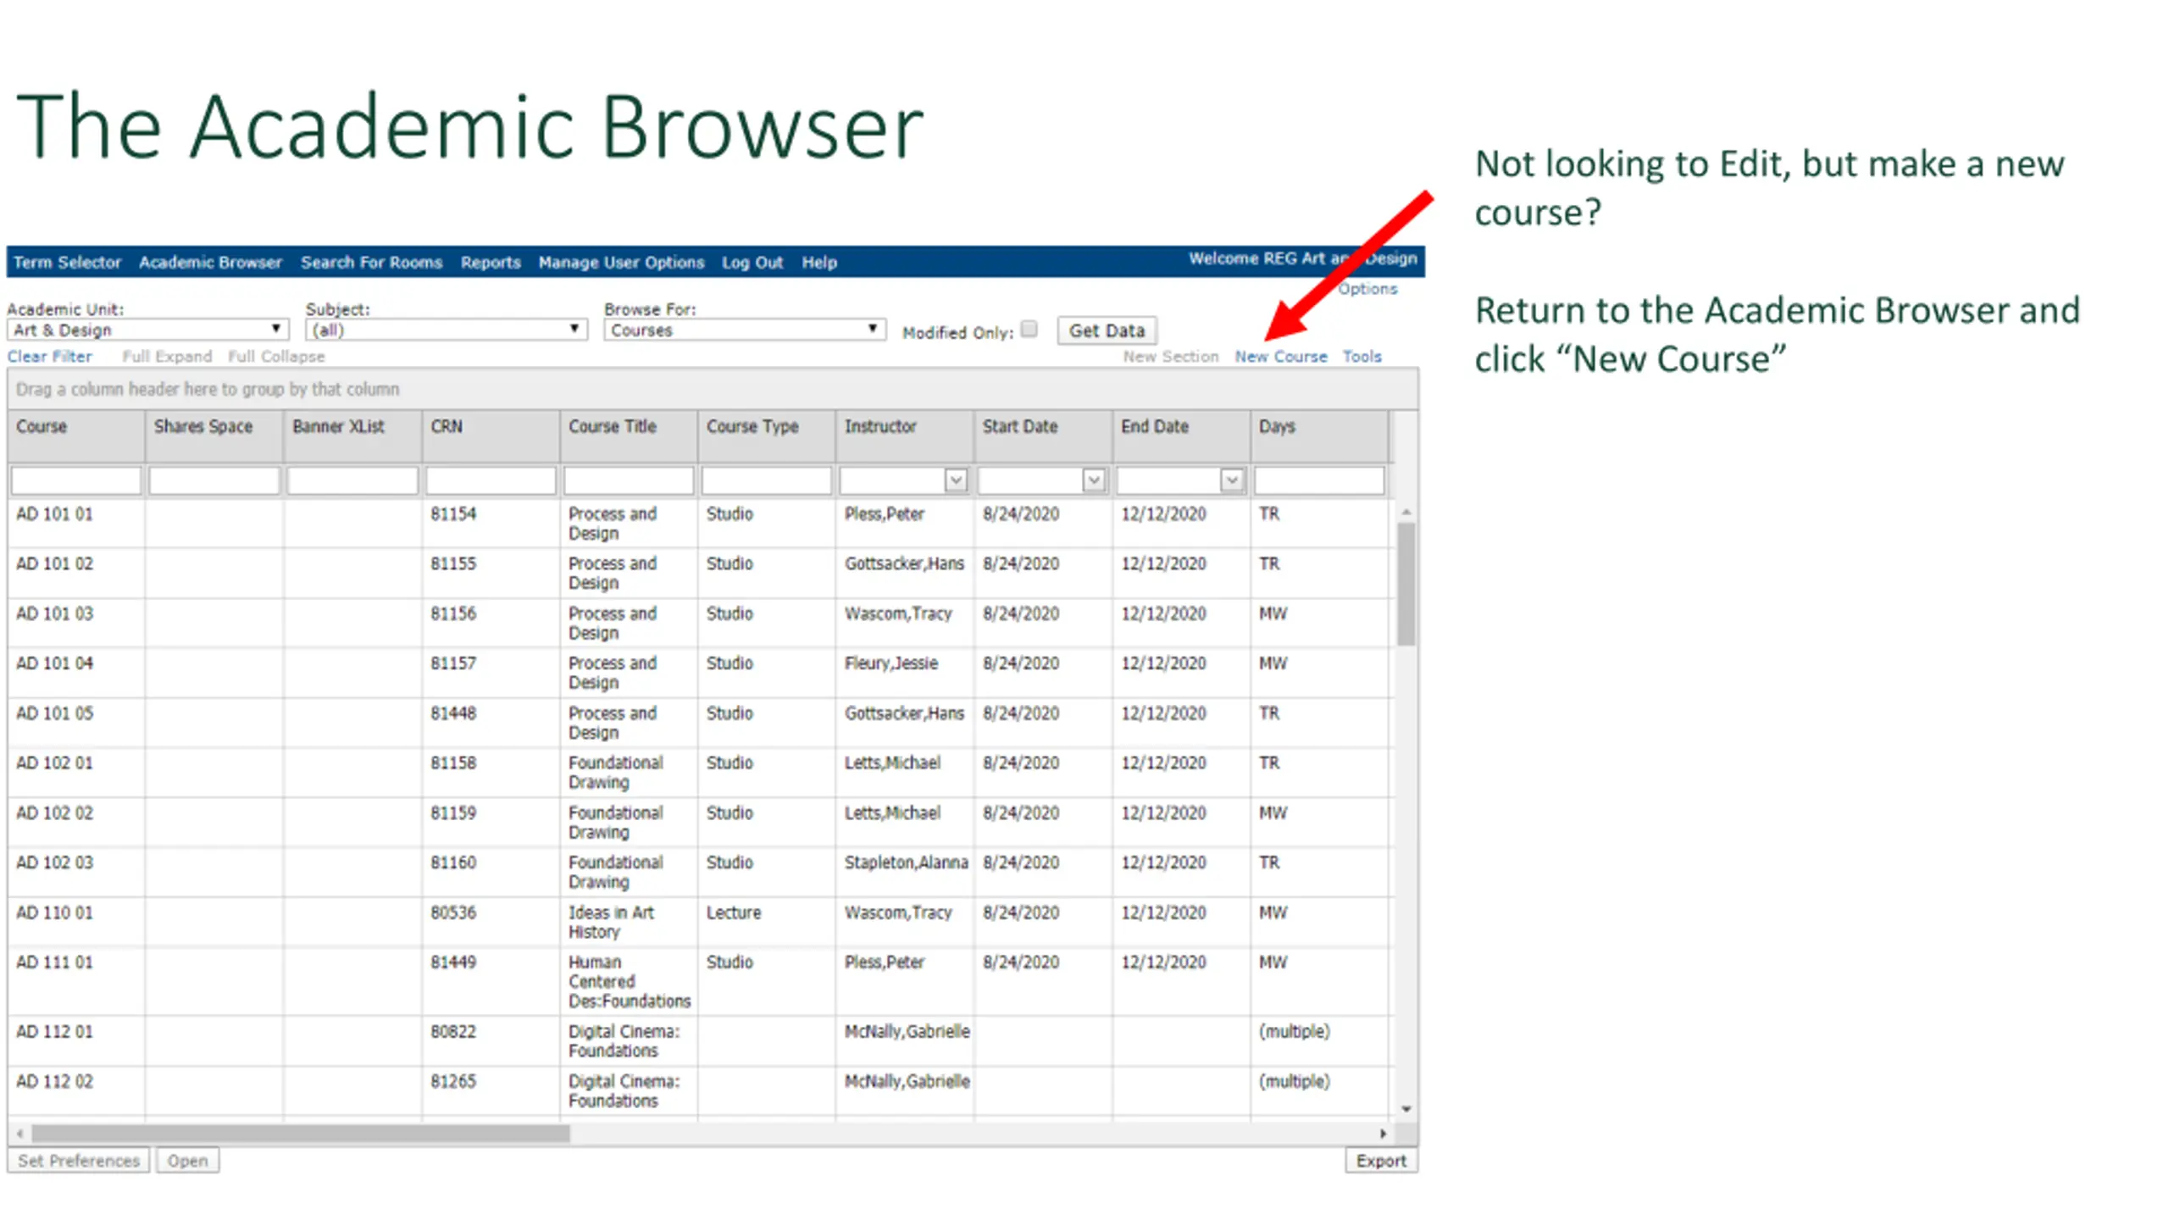The width and height of the screenshot is (2169, 1220).
Task: Open the Reports menu
Action: 491,263
